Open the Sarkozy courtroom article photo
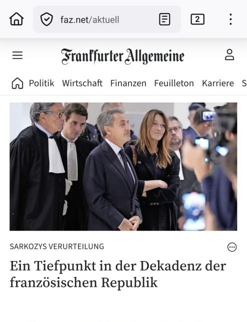The height and width of the screenshot is (322, 247). (x=123, y=166)
